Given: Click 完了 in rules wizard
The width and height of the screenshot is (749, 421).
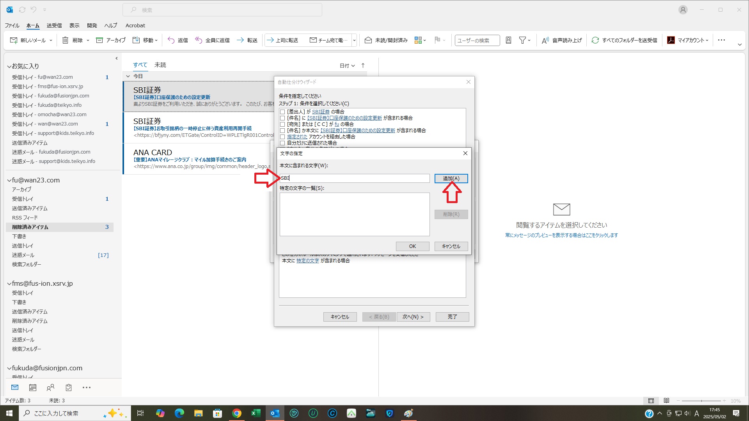Looking at the screenshot, I should pyautogui.click(x=452, y=317).
